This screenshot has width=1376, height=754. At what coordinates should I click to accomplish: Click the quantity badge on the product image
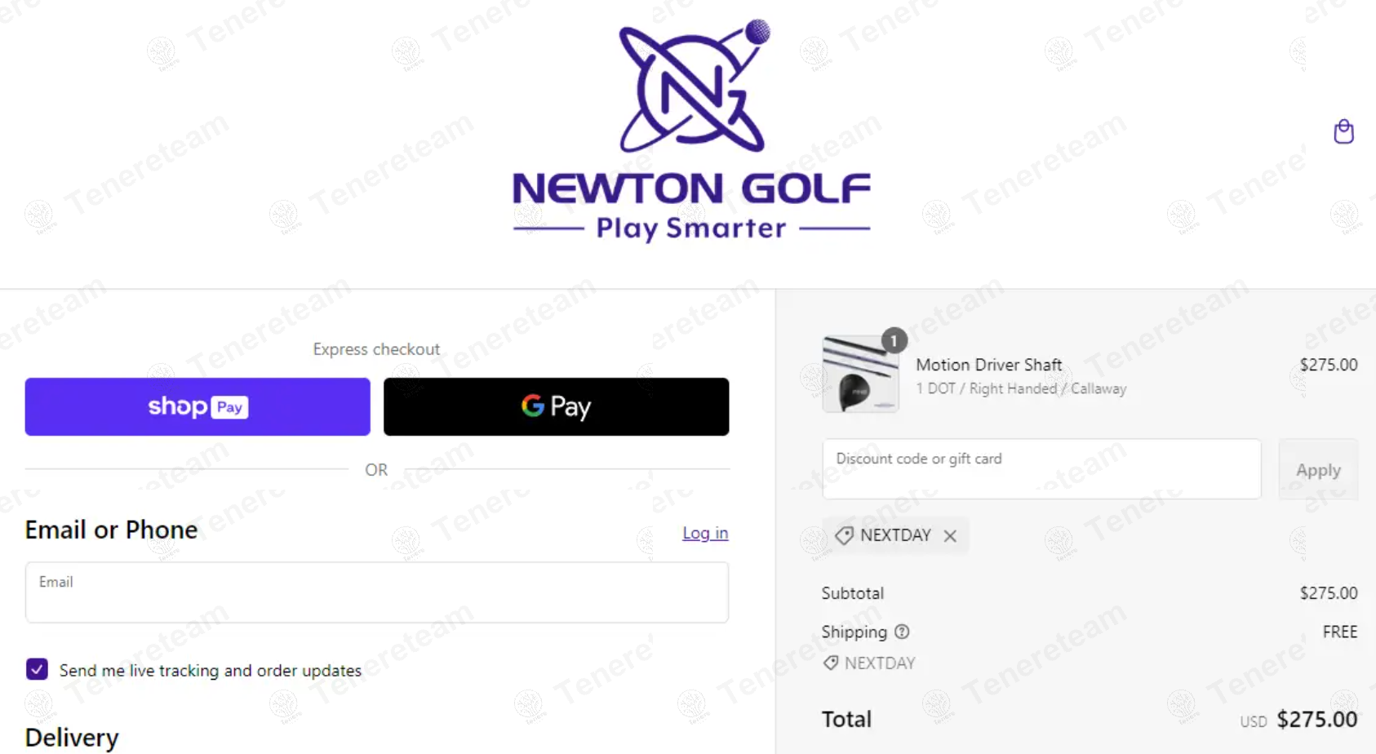[x=894, y=340]
